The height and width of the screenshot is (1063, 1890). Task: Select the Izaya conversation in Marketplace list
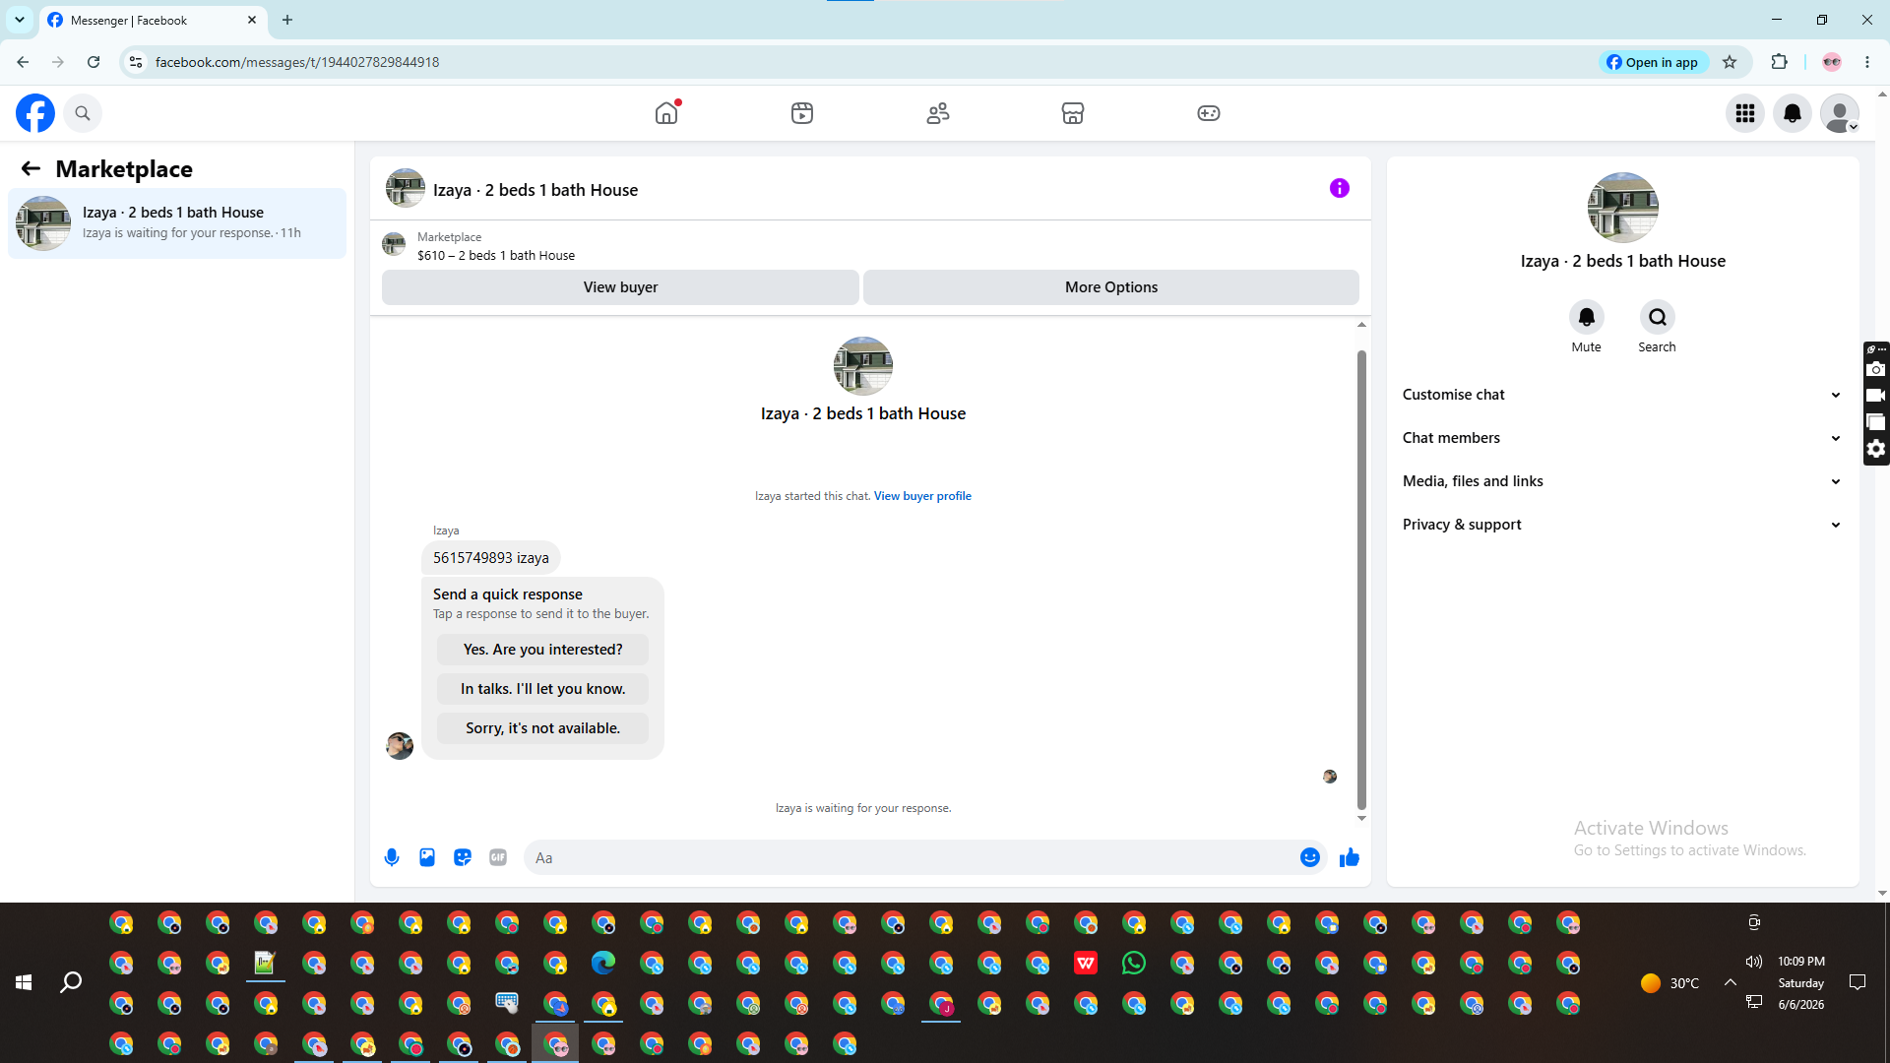coord(177,223)
